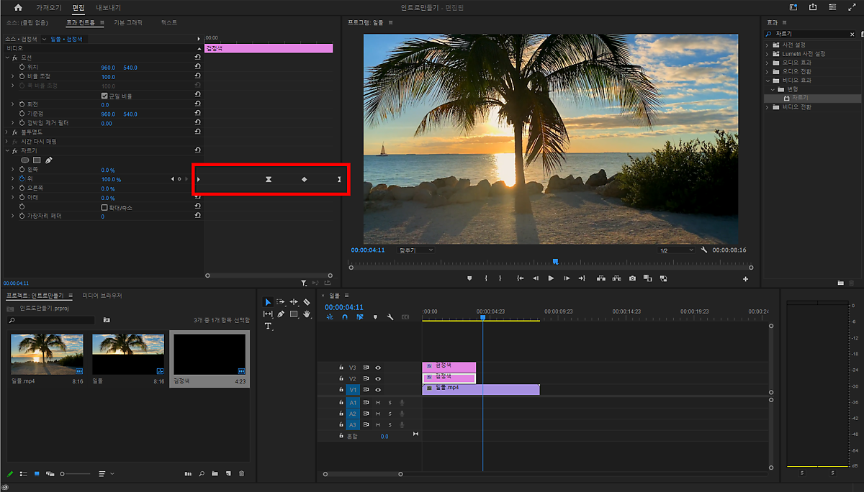Click the Export Frame camera icon
Viewport: 864px width, 492px height.
point(632,278)
